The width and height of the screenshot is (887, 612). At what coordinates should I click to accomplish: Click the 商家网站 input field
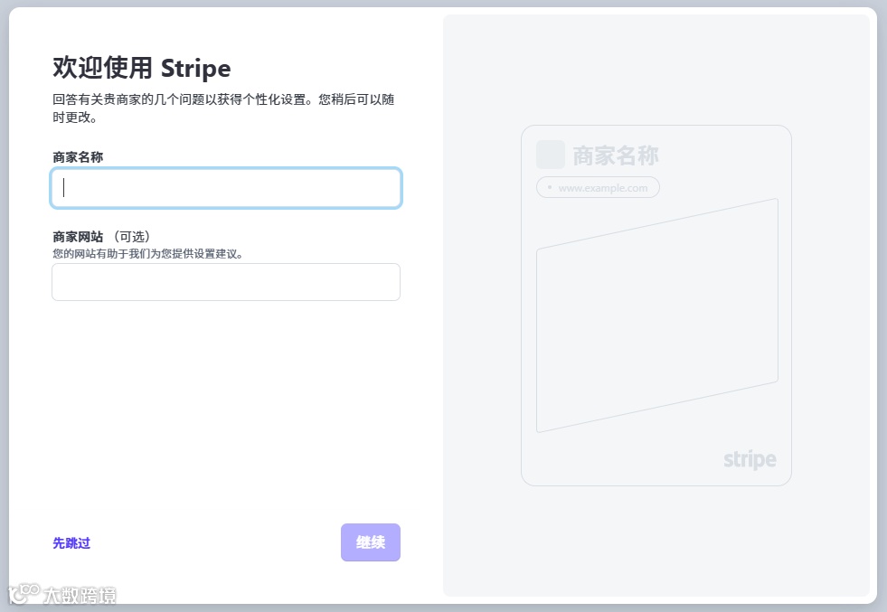(x=226, y=282)
